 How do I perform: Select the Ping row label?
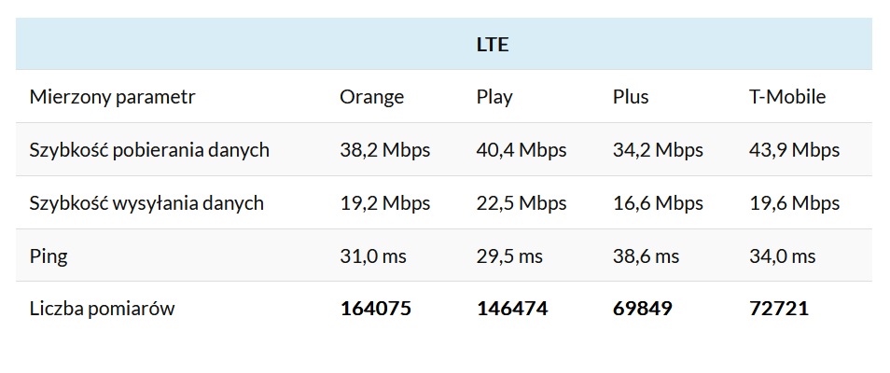[49, 256]
